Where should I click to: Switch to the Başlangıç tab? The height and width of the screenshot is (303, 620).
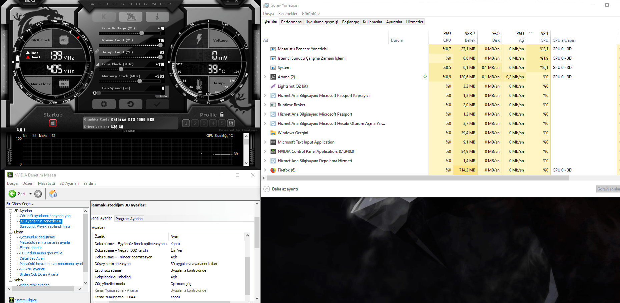pos(350,22)
